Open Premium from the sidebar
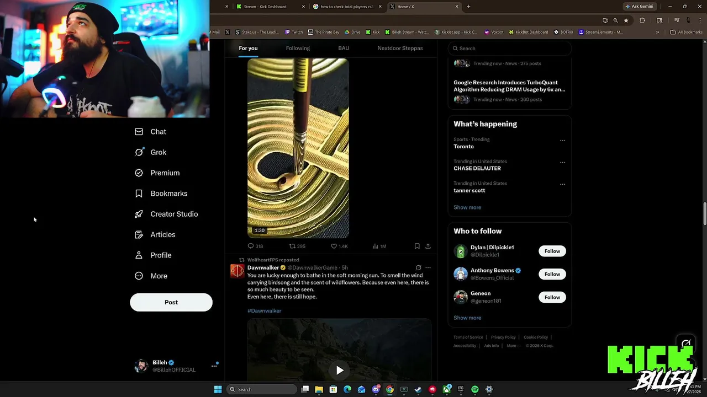 157,173
